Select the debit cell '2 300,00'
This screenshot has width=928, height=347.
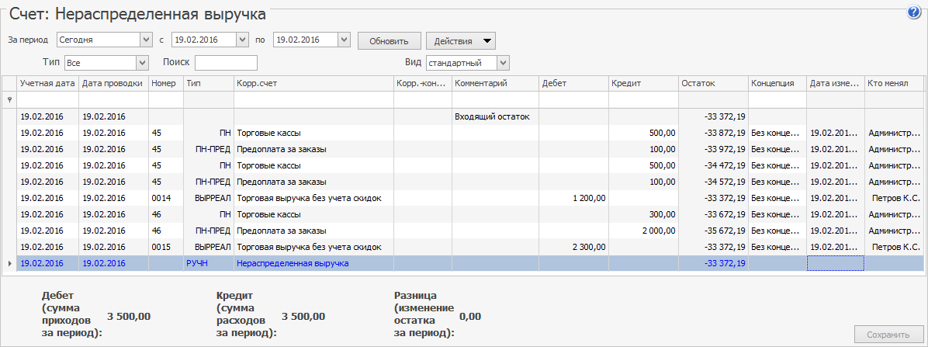573,247
